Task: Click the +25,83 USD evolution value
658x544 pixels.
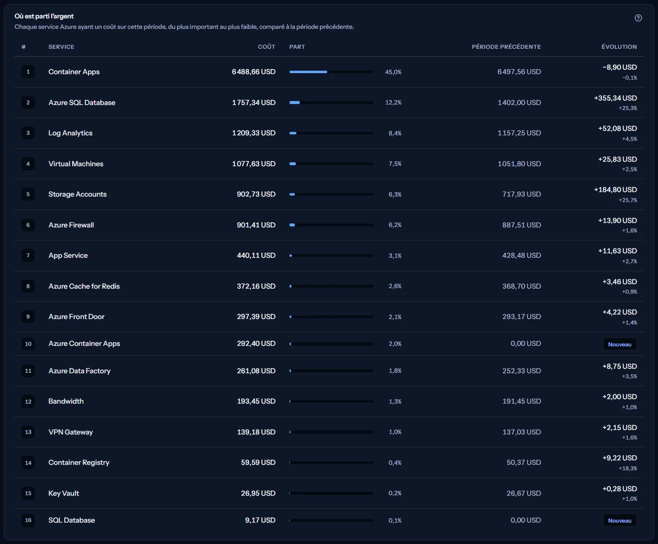Action: [x=618, y=159]
